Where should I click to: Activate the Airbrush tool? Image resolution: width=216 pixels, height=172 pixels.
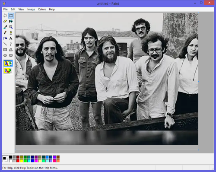tap(5, 38)
